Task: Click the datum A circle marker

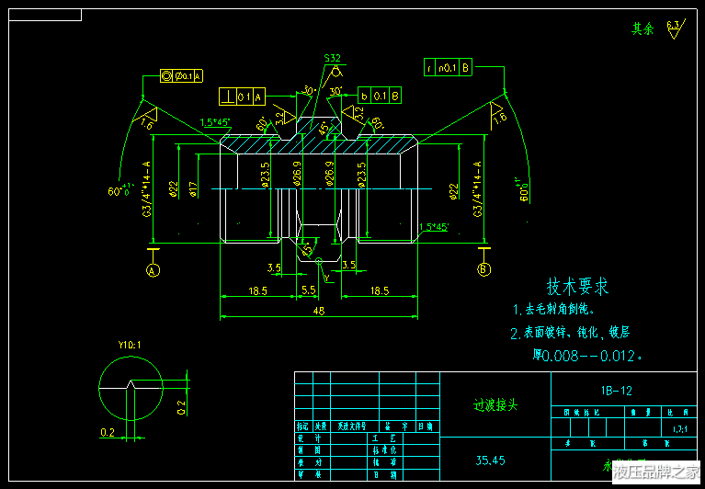Action: (x=153, y=270)
